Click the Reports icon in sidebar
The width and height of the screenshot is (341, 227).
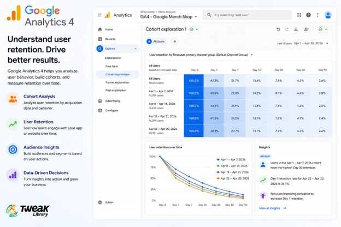point(100,39)
